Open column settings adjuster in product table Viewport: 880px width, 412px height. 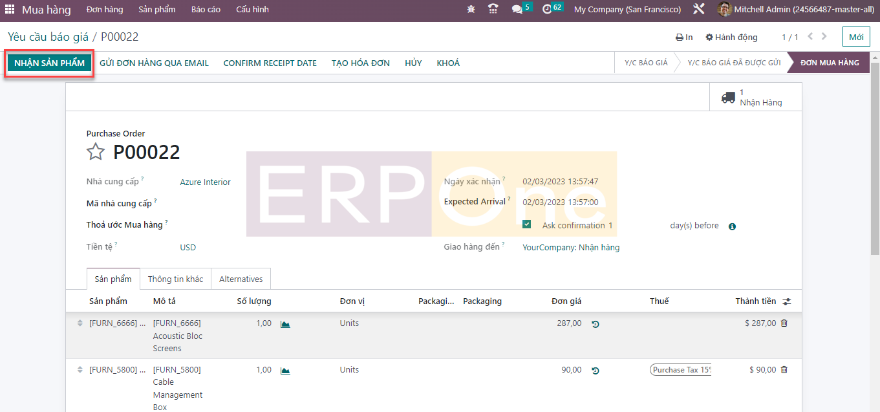786,301
